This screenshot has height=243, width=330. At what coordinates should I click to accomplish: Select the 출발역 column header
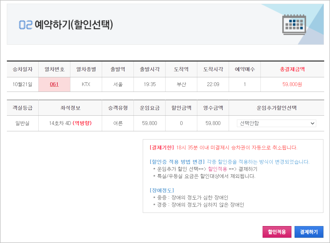point(118,69)
